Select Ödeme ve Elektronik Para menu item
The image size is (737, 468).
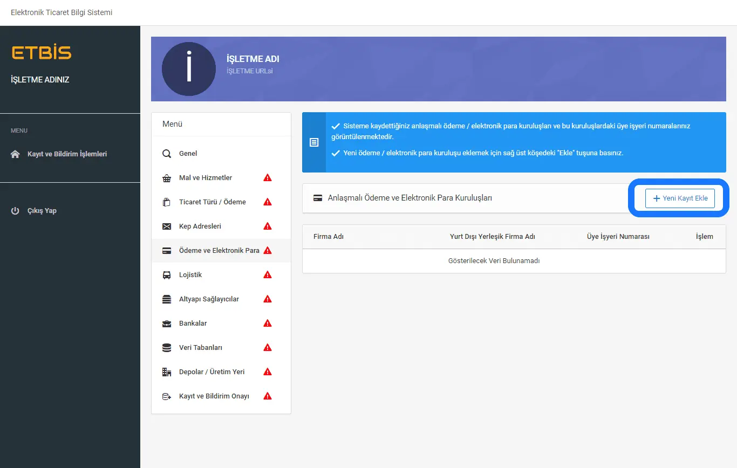click(219, 251)
